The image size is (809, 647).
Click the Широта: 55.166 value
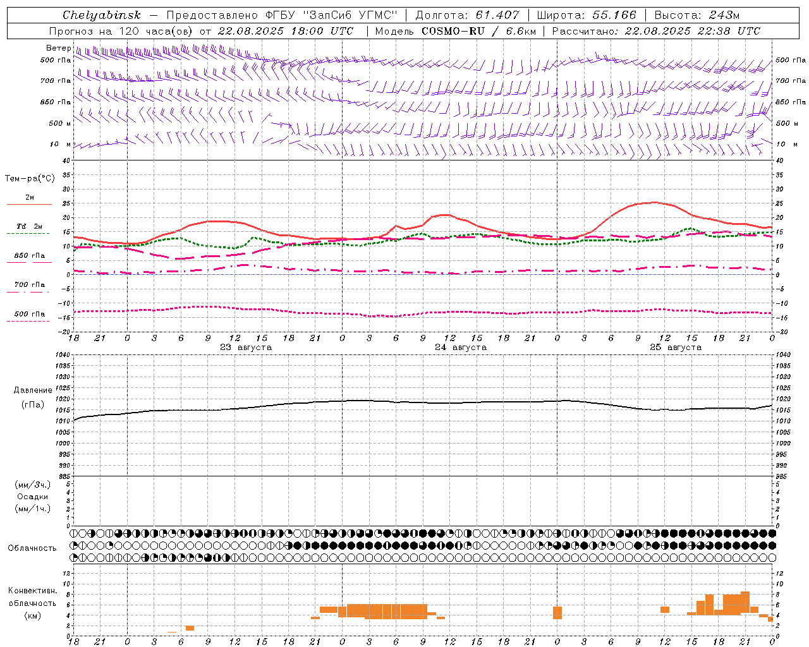click(x=587, y=15)
